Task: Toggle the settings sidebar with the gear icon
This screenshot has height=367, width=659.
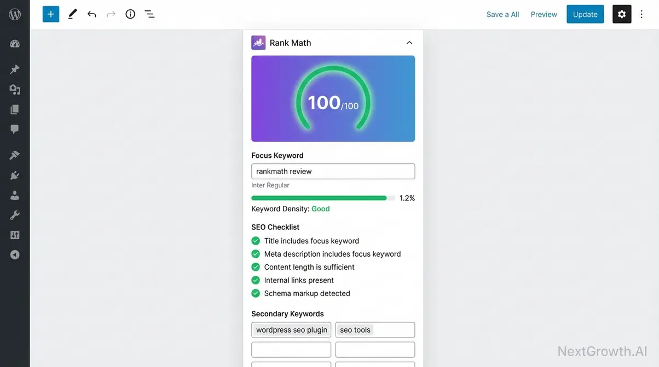Action: [x=622, y=14]
